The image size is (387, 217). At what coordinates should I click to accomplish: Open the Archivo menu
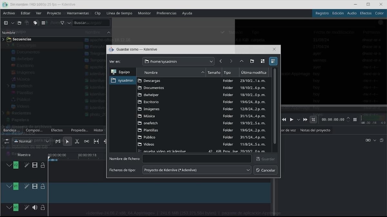tap(9, 13)
